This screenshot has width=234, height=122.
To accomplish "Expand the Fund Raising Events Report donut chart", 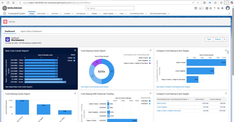I will (x=151, y=50).
